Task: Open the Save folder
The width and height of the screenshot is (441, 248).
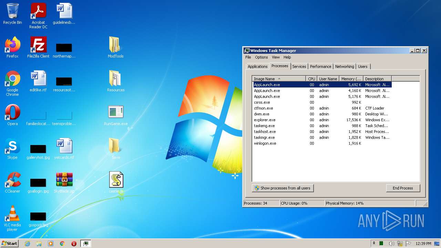Action: coord(115,149)
